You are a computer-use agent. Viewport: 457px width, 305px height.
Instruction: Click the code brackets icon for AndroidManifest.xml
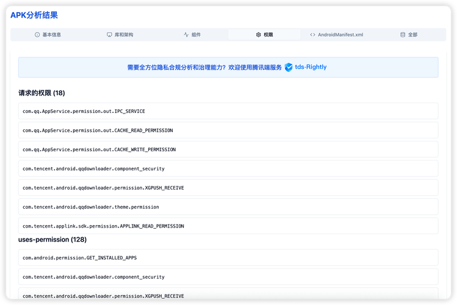[x=313, y=35]
